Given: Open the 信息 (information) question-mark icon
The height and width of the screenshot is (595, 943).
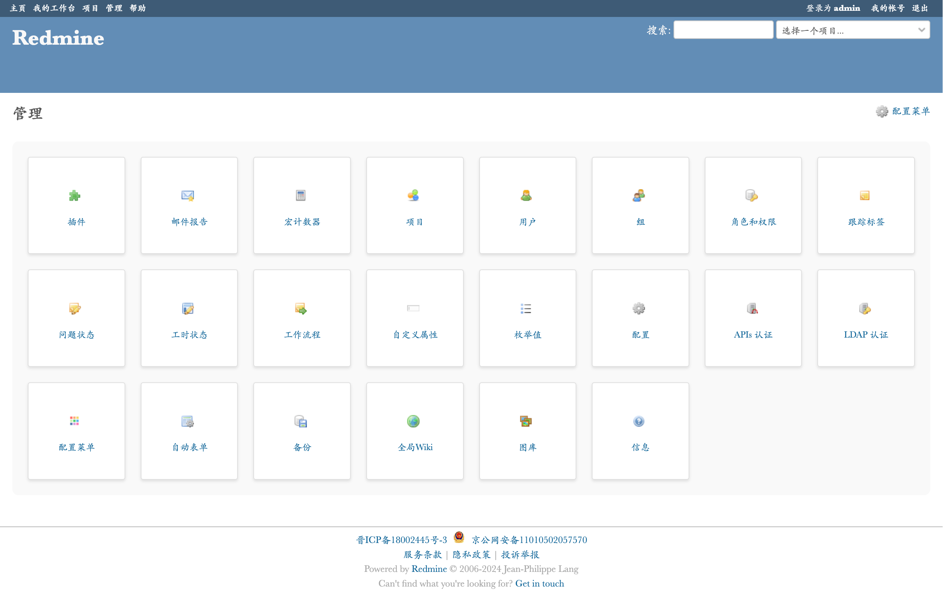Looking at the screenshot, I should 639,421.
